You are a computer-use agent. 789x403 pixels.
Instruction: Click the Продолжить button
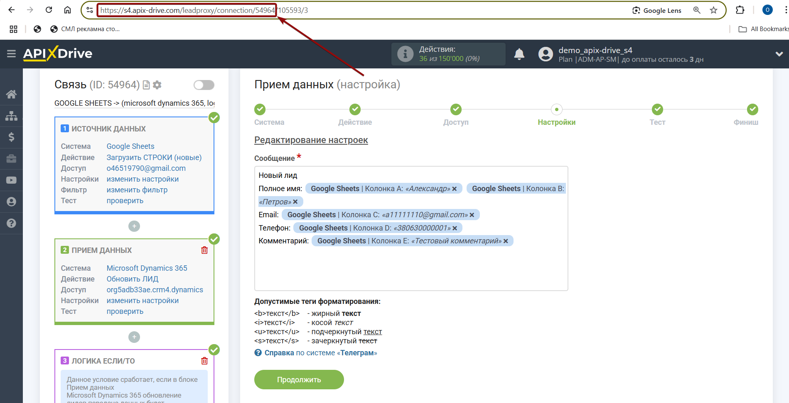click(299, 380)
